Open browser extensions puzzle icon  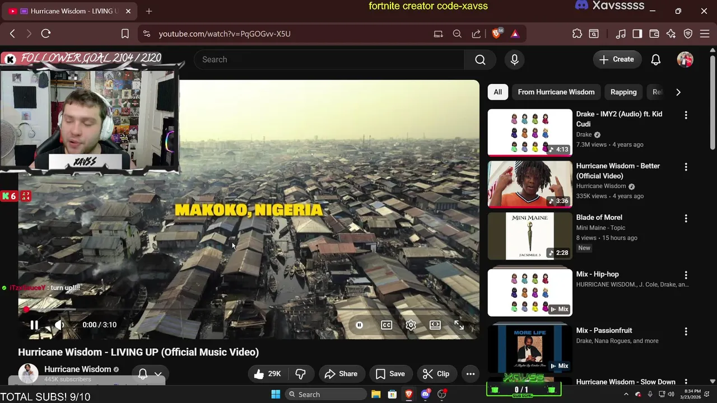click(577, 34)
